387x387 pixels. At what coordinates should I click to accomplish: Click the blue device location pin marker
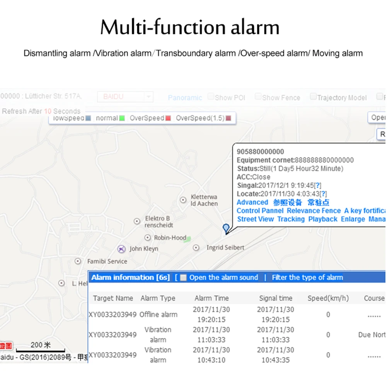point(226,228)
